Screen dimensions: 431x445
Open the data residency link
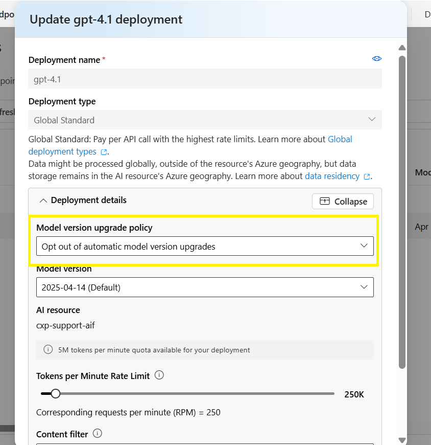point(332,176)
